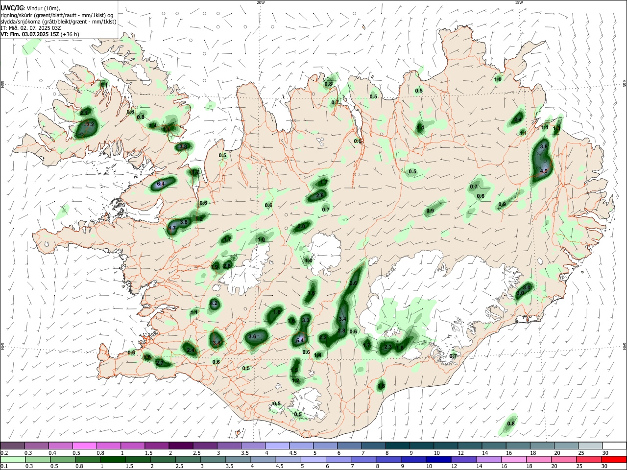The width and height of the screenshot is (627, 470).
Task: Click the 4.2 precipitation value label
Action: (214, 304)
